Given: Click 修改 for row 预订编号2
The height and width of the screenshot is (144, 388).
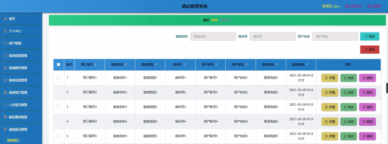Looking at the screenshot, I should [x=349, y=93].
